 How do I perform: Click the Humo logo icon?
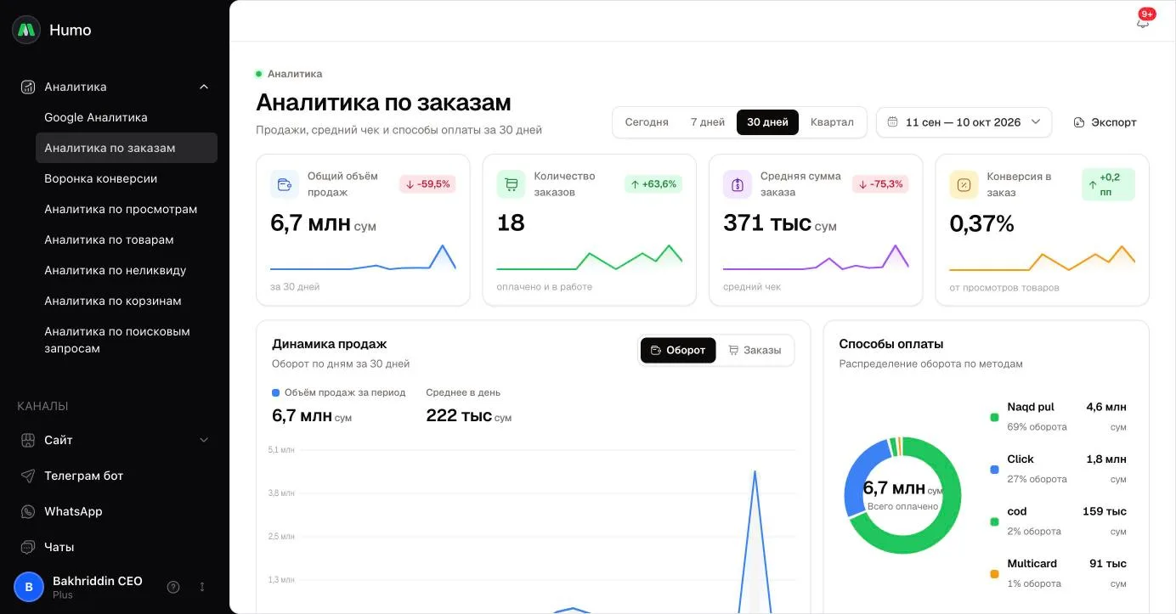click(26, 30)
